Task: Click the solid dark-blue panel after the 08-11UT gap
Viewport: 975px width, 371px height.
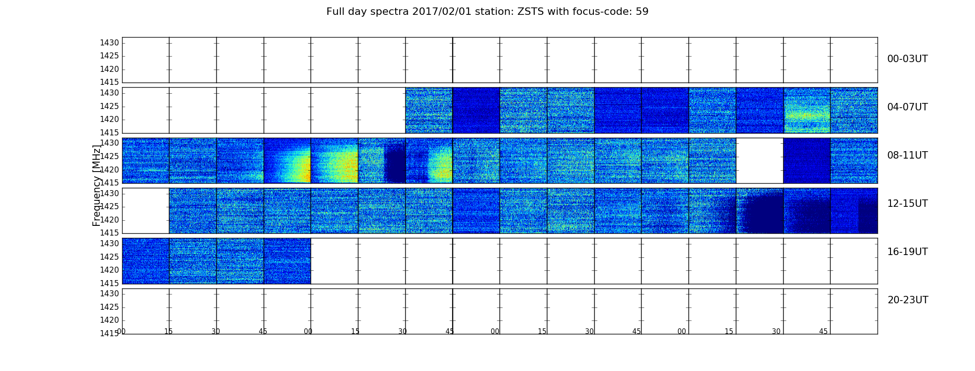Action: pos(807,160)
